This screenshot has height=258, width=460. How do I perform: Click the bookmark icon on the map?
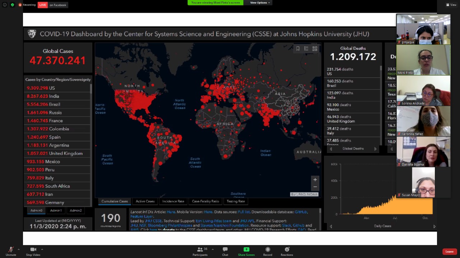coord(298,49)
